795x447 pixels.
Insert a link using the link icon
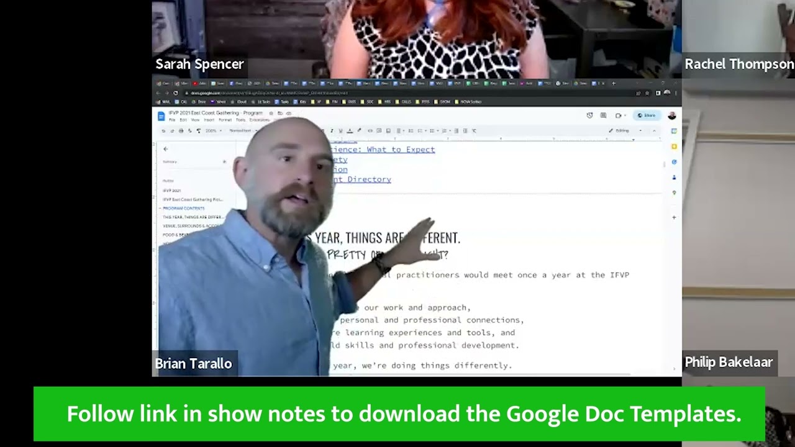[x=370, y=130]
